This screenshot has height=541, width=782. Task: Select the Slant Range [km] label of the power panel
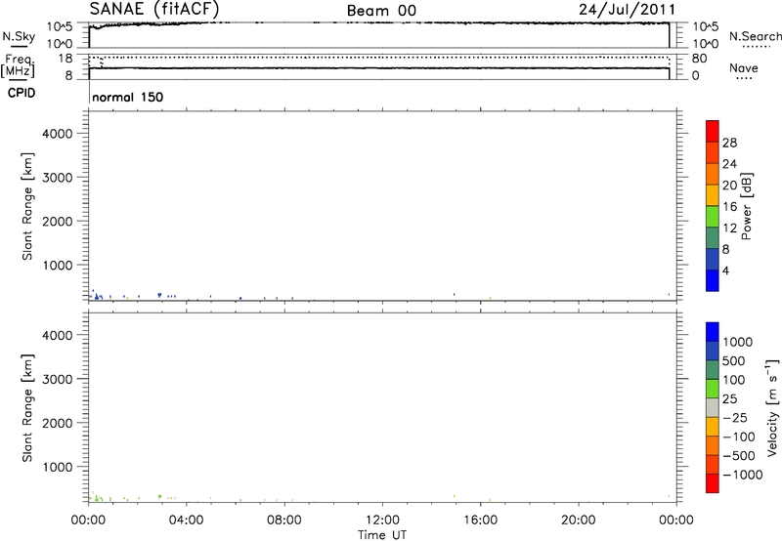[x=27, y=206]
